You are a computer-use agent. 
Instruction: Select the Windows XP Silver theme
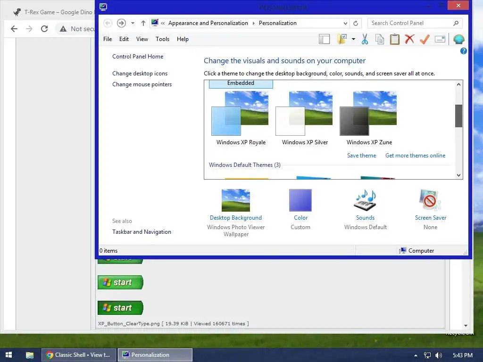tap(305, 117)
